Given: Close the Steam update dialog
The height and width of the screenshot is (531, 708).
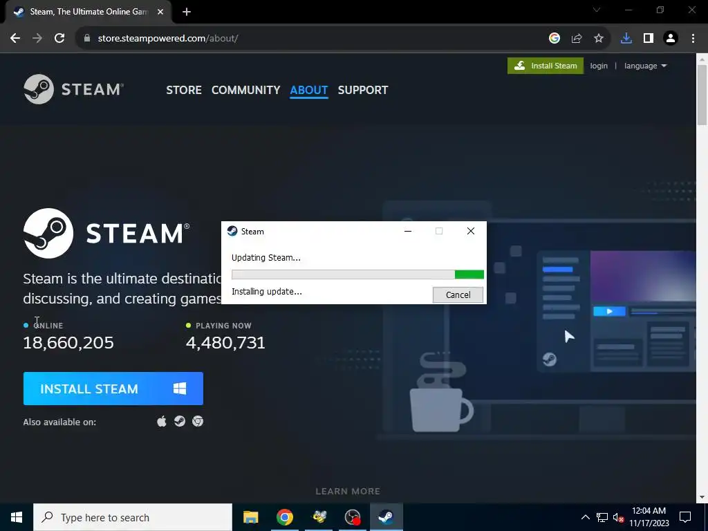Looking at the screenshot, I should pos(470,231).
